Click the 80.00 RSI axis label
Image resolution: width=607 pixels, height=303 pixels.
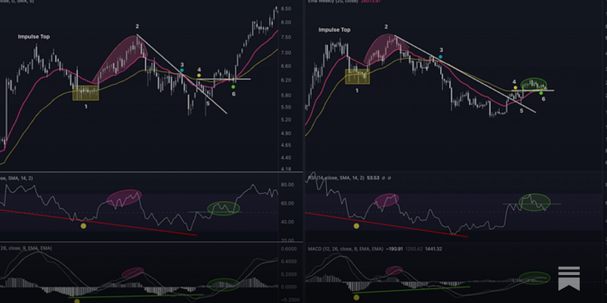pos(287,185)
